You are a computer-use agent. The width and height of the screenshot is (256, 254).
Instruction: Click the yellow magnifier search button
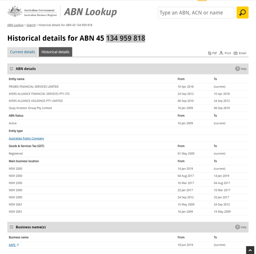coord(242,13)
